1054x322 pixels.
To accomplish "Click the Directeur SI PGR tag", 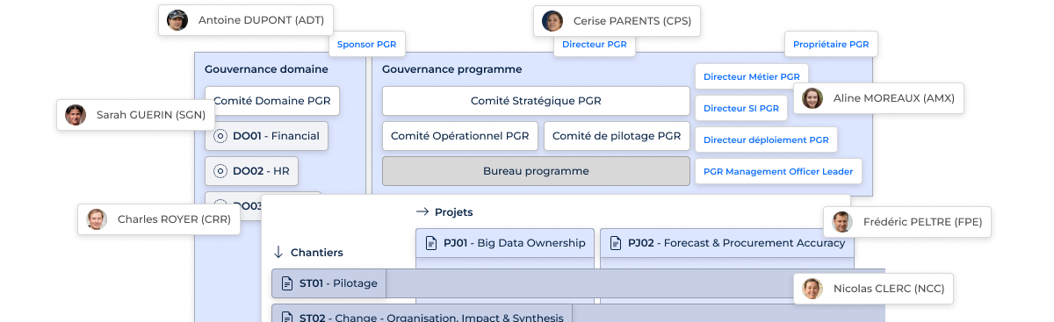I will [x=741, y=109].
